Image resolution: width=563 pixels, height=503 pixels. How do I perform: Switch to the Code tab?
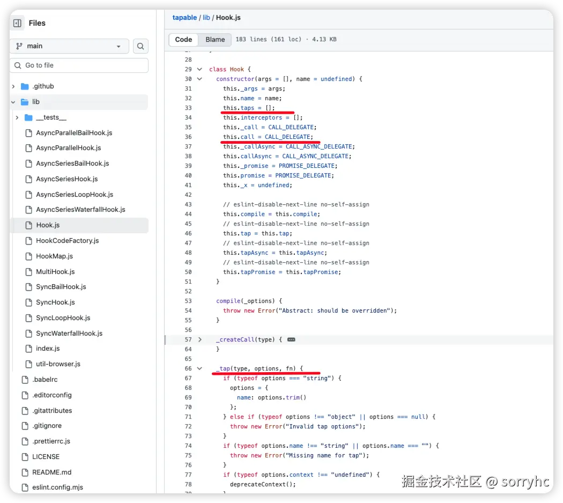click(x=183, y=40)
